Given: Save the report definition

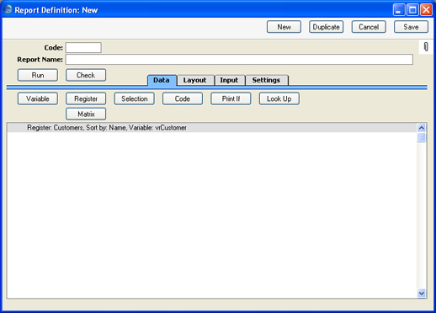Looking at the screenshot, I should pos(411,27).
